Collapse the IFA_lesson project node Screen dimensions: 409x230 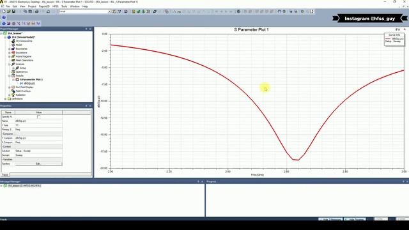tap(1, 33)
